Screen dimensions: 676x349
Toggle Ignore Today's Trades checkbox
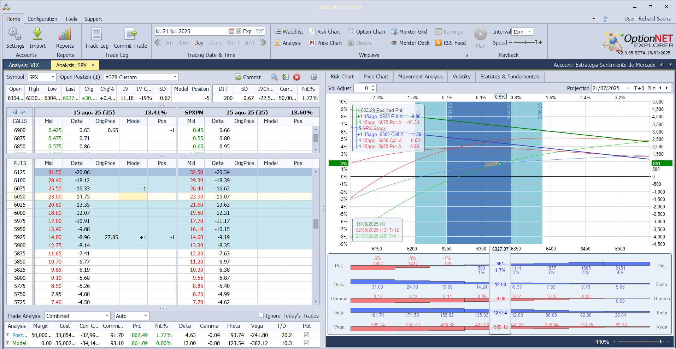point(261,315)
